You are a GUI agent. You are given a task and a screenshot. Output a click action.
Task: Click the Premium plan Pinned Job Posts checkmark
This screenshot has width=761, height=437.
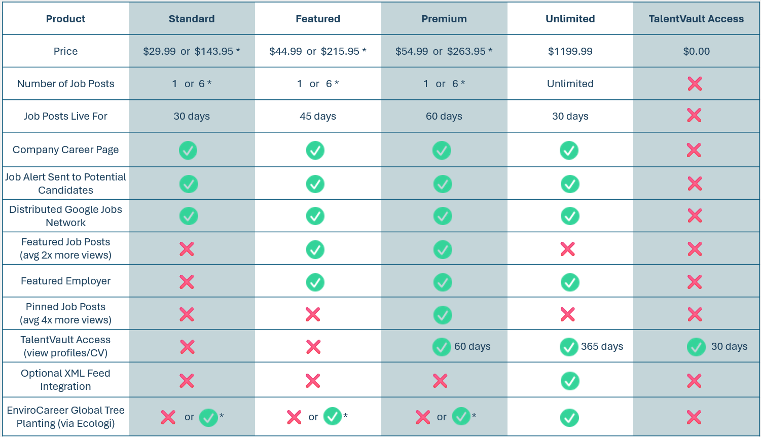[443, 315]
